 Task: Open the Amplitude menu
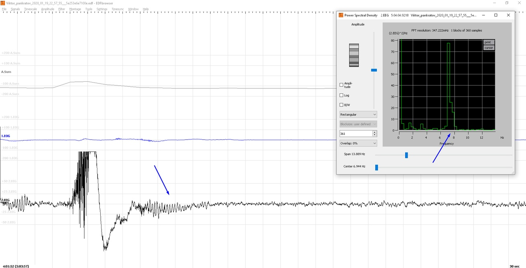click(48, 9)
